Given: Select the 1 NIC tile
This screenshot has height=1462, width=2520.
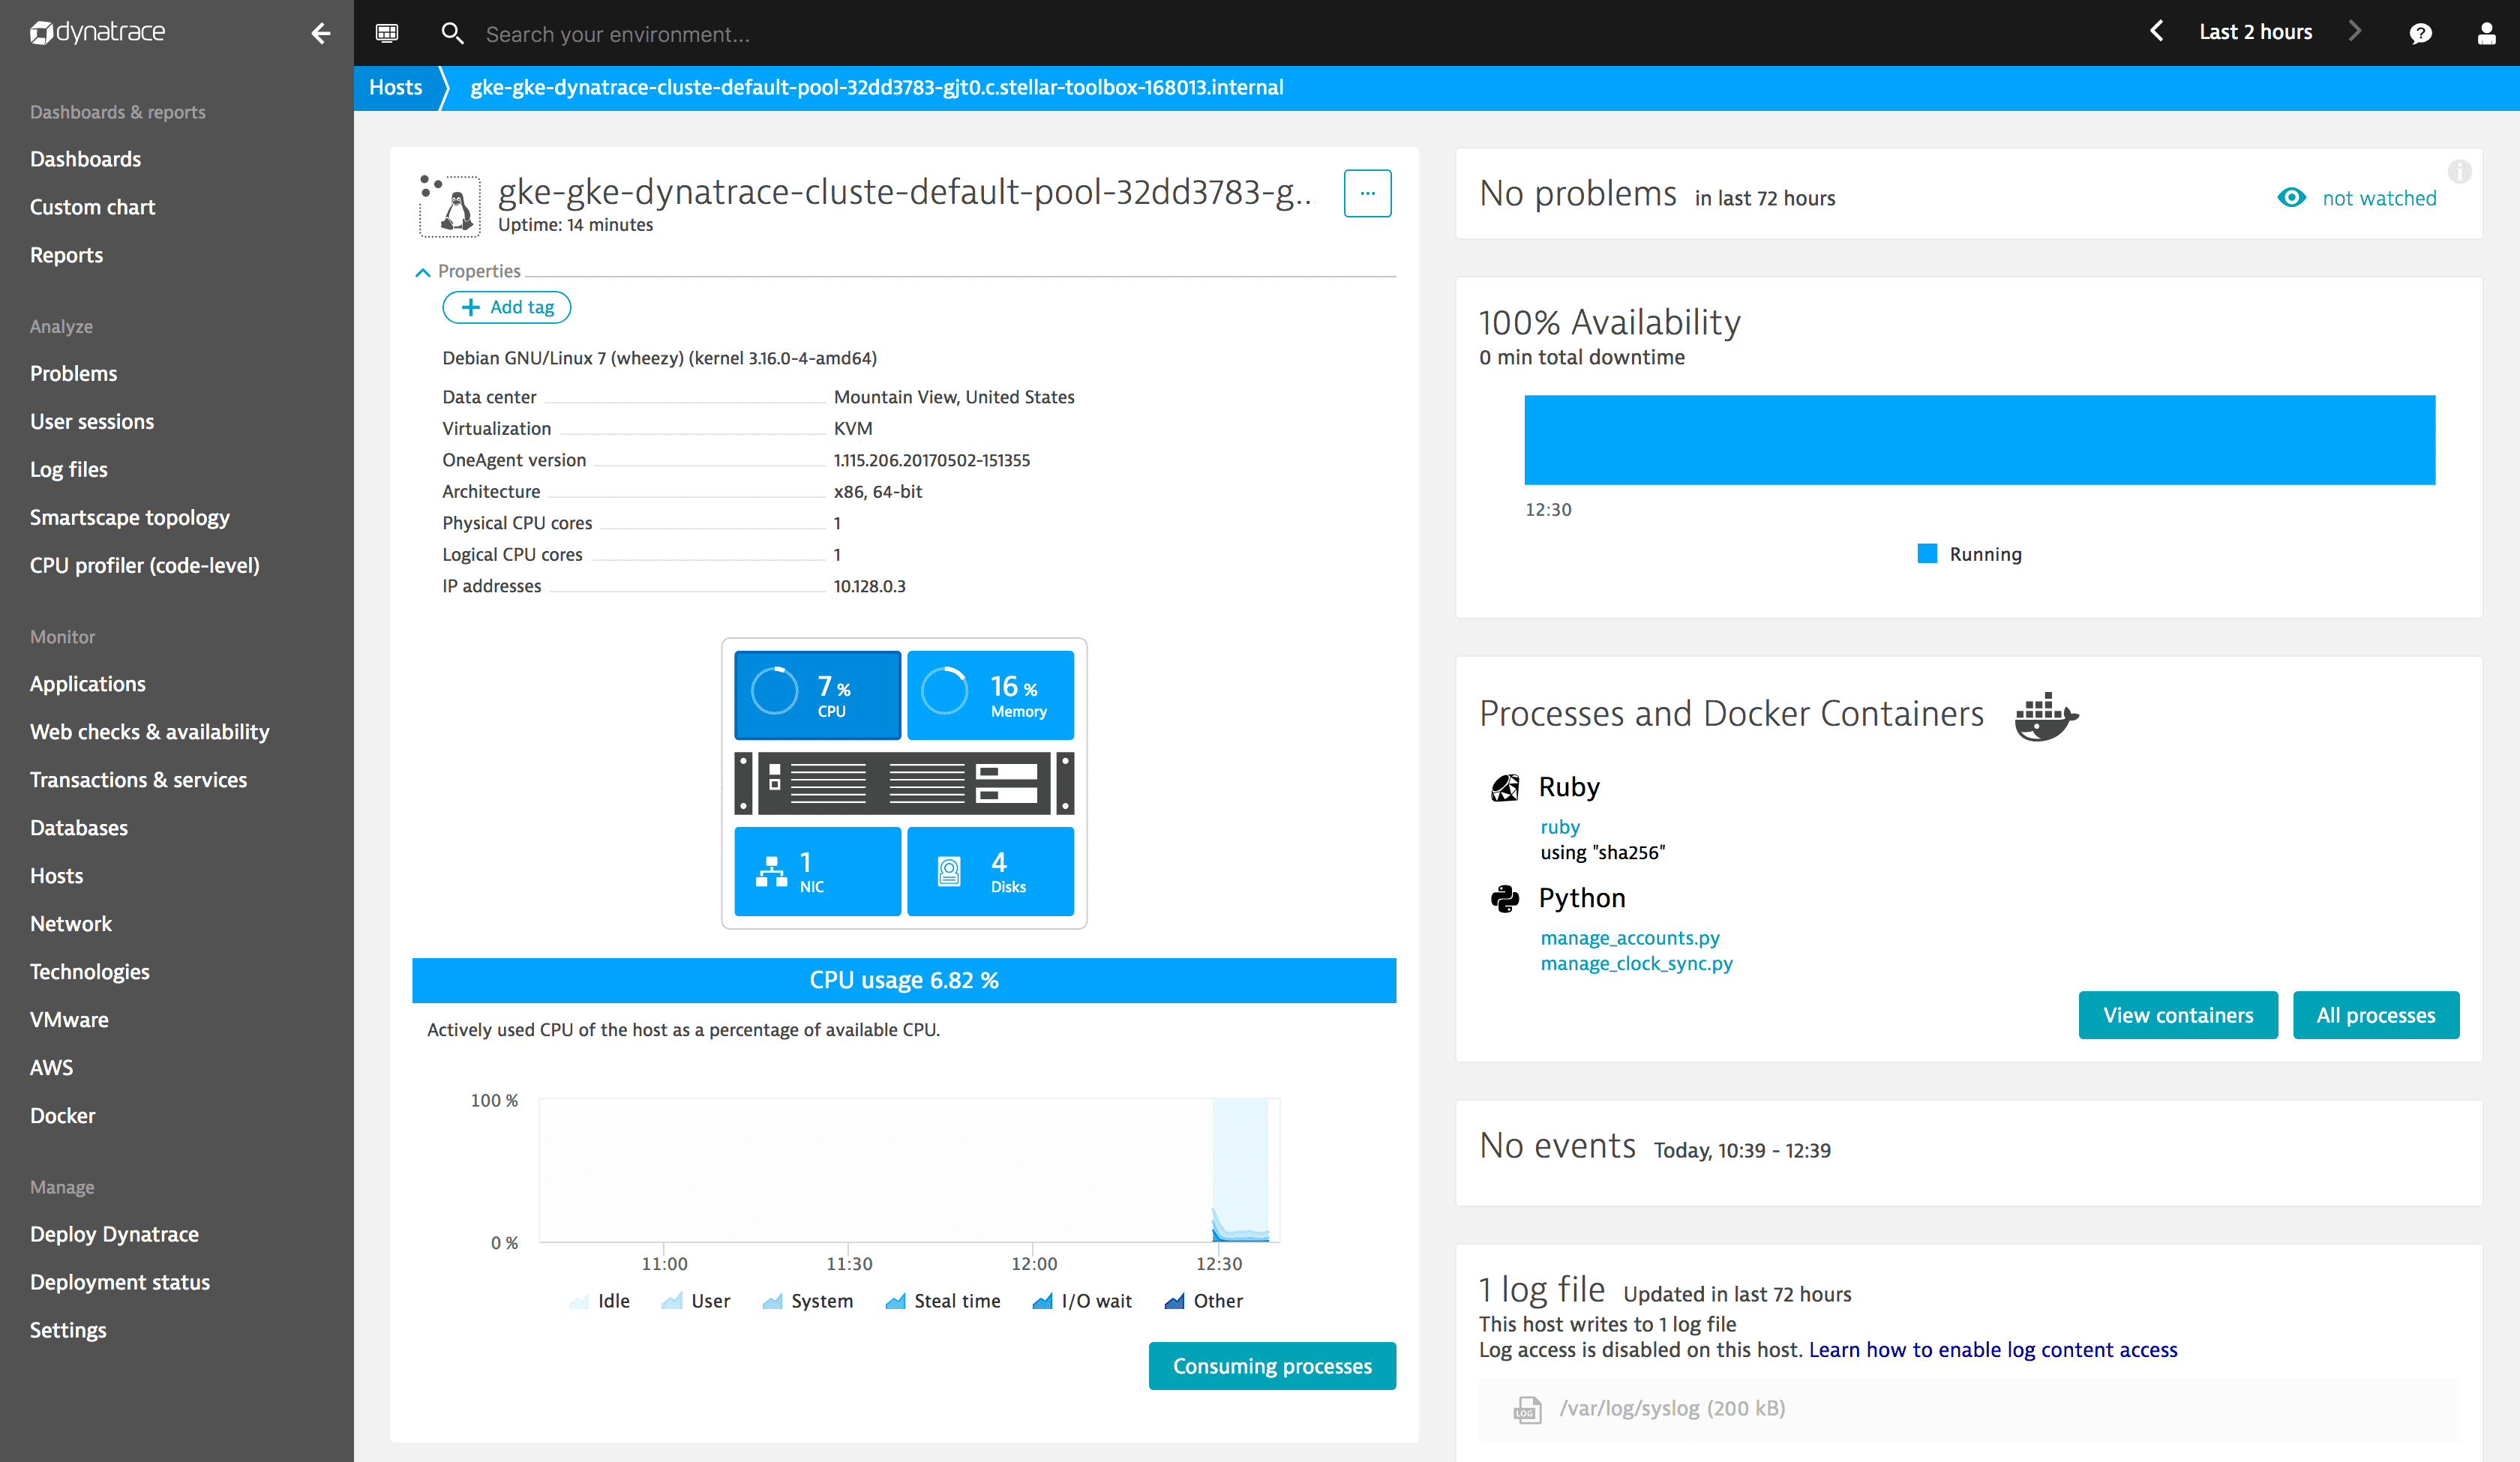Looking at the screenshot, I should click(x=817, y=871).
